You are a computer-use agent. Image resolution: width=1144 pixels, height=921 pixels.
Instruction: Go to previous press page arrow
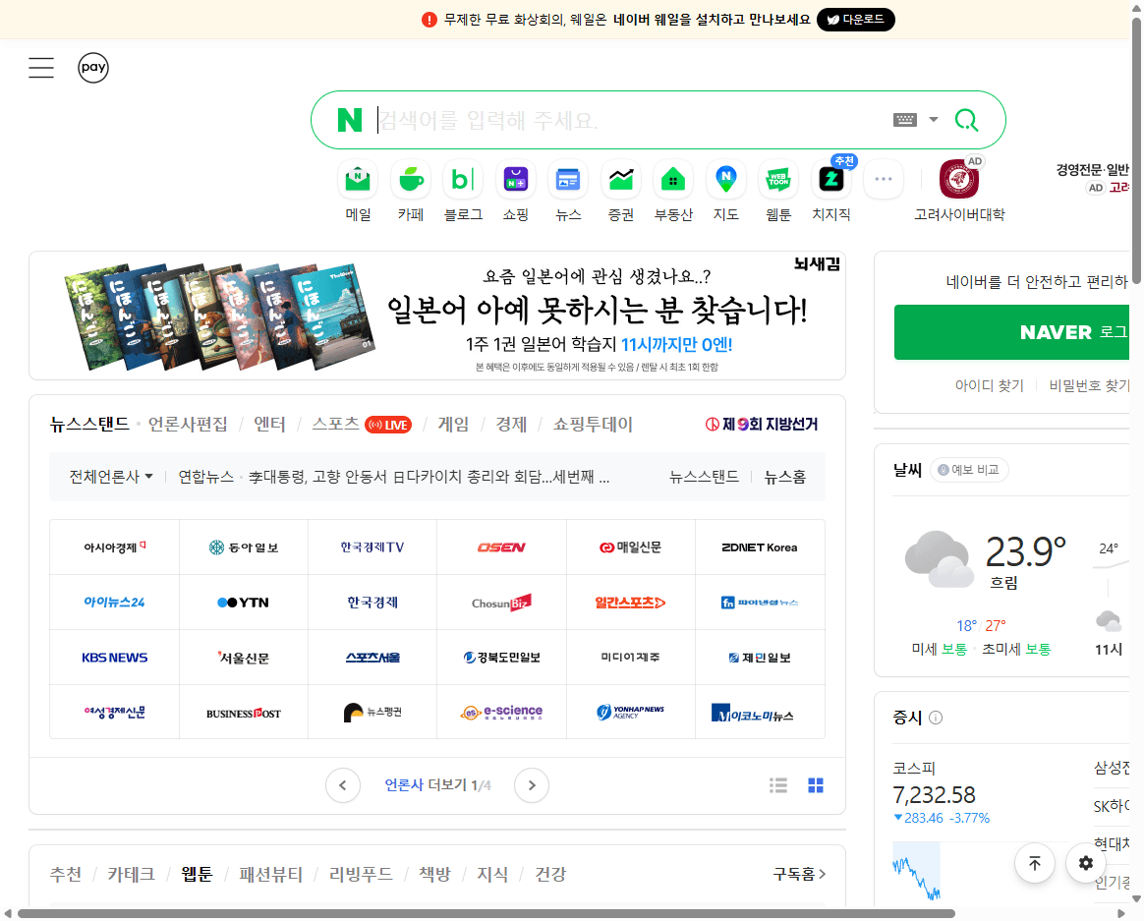click(343, 785)
